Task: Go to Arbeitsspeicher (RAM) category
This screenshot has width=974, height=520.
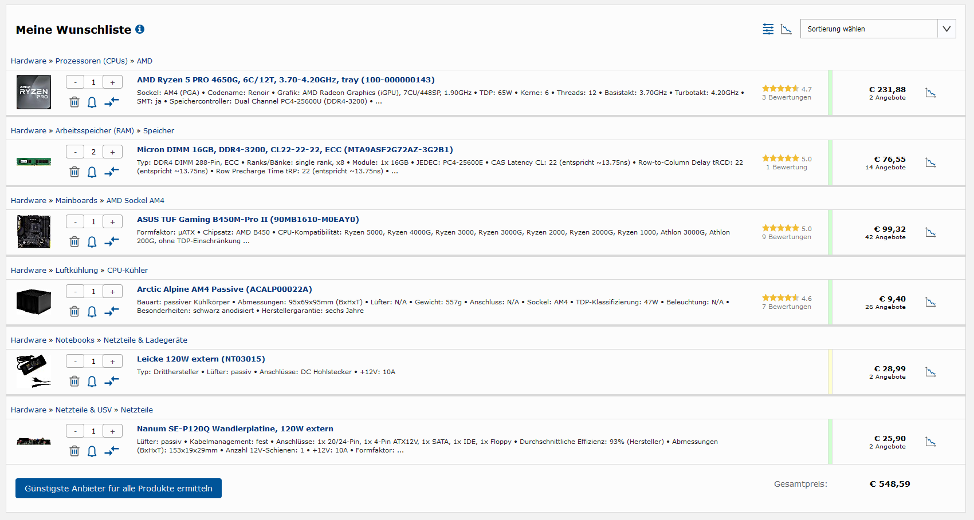Action: click(95, 130)
